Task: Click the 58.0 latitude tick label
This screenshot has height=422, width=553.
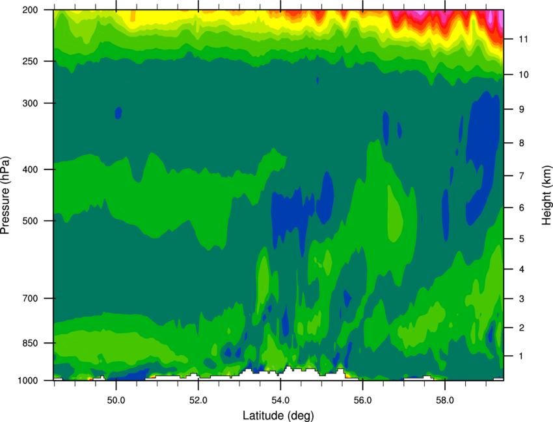Action: [x=445, y=400]
